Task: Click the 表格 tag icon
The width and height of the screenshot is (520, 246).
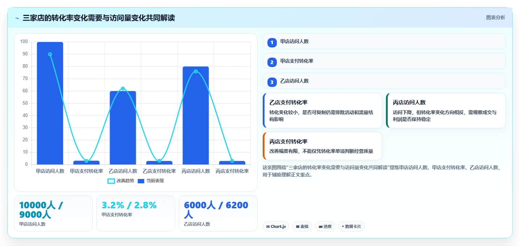Action: 298,226
